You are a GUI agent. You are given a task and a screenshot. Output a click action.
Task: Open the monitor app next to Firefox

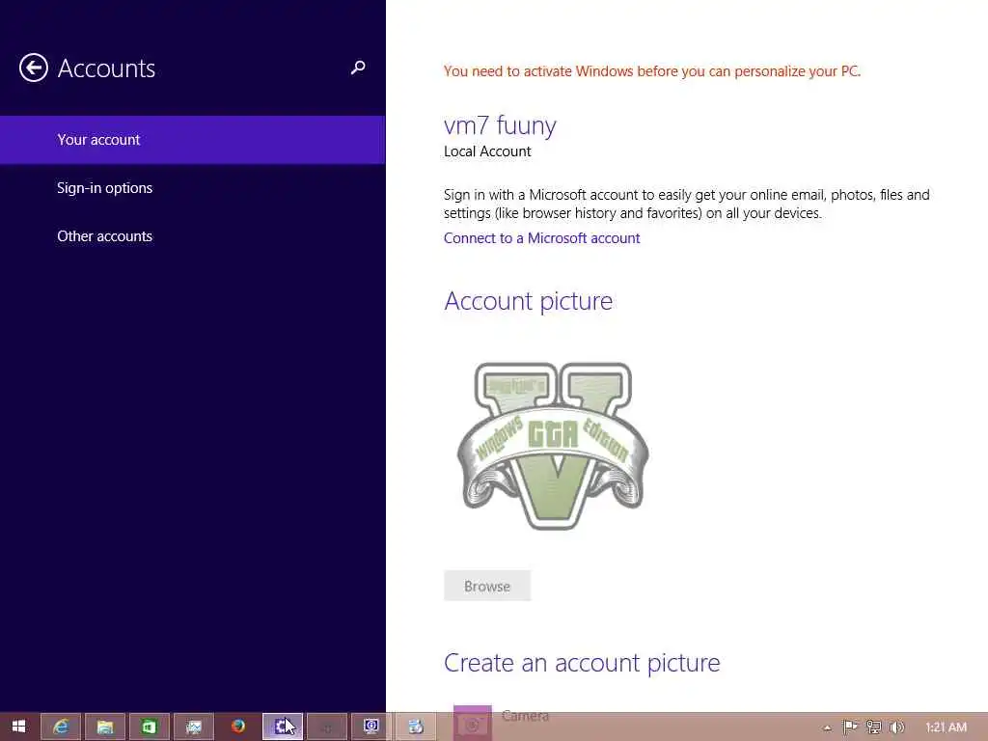coord(193,727)
